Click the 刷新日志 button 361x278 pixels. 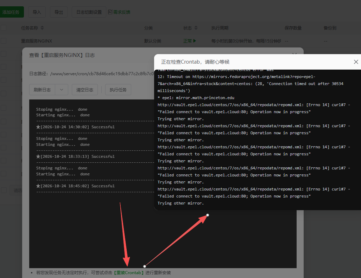[x=42, y=90]
